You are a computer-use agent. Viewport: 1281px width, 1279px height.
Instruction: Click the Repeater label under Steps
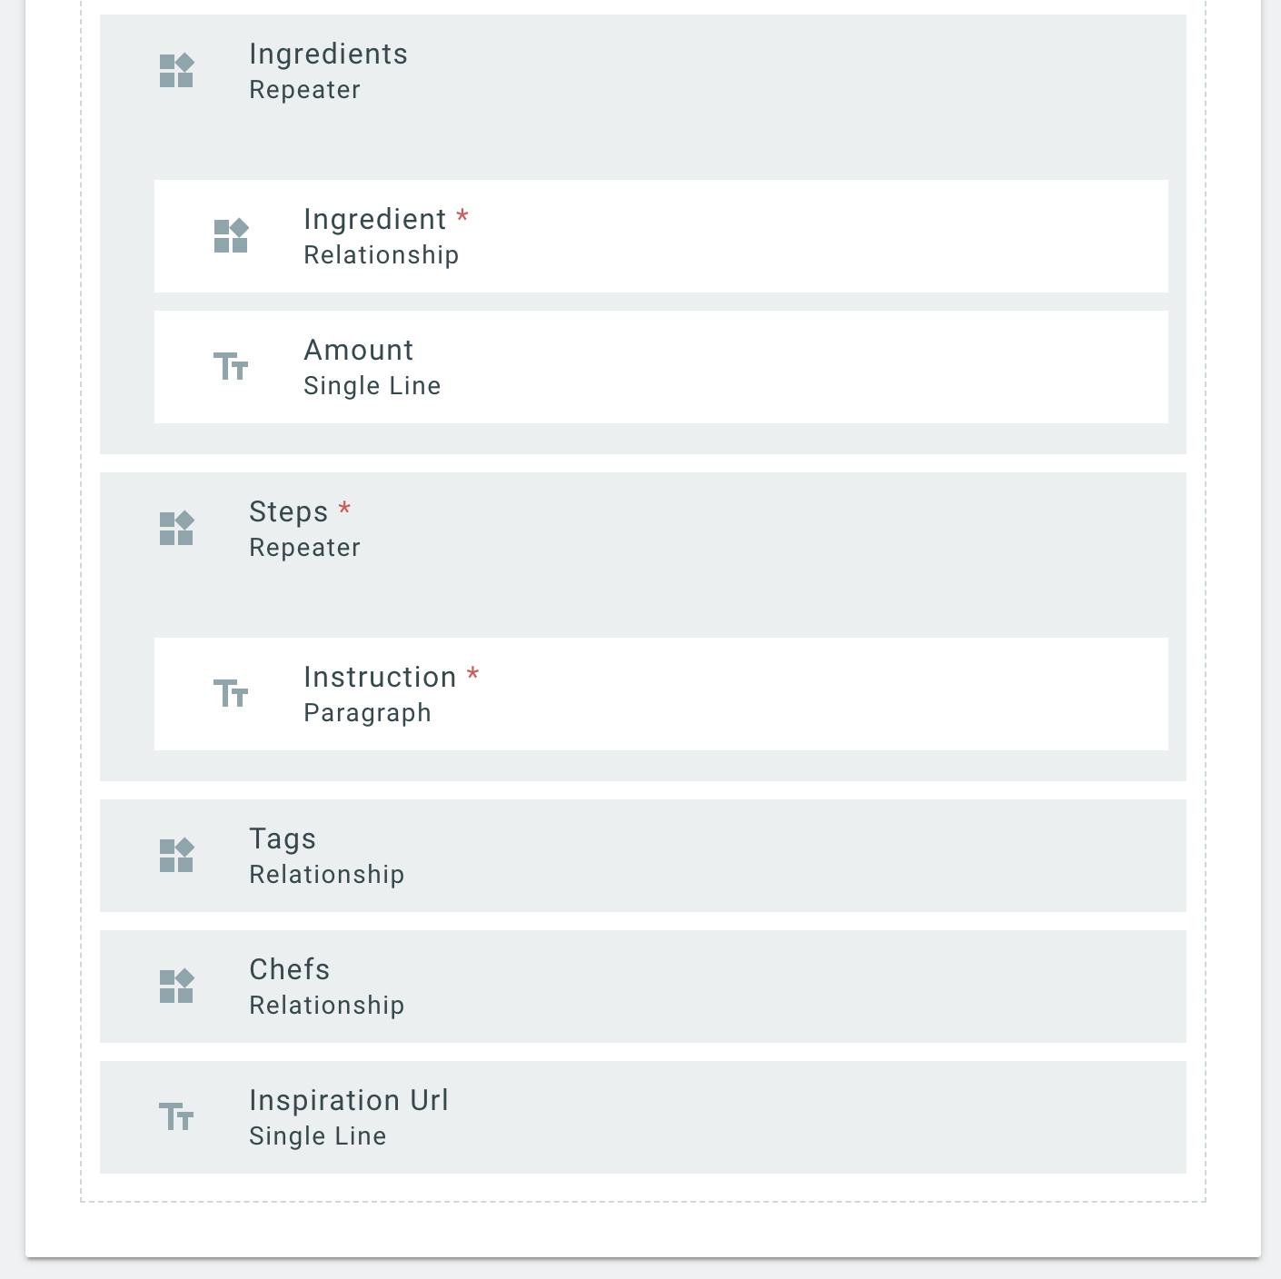304,548
